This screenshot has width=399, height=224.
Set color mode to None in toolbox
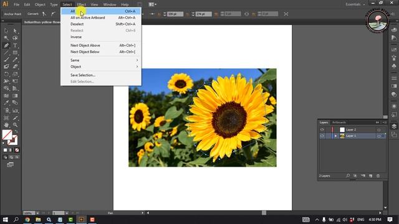tap(17, 150)
